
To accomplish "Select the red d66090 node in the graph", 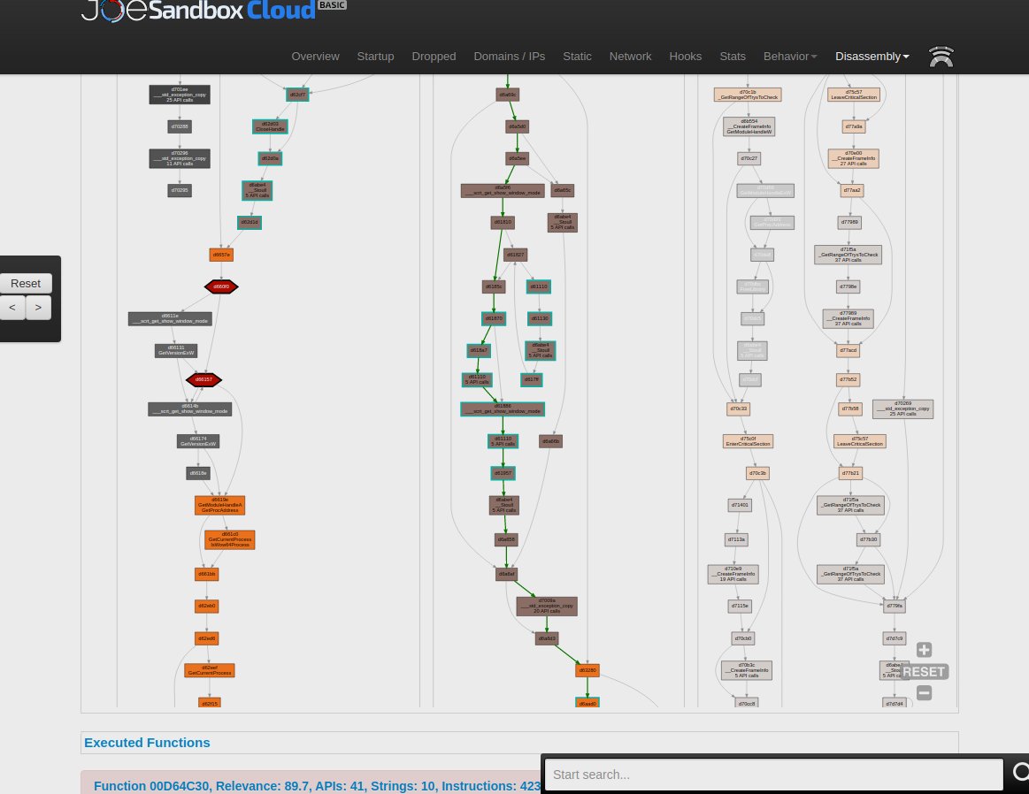I will coord(220,286).
